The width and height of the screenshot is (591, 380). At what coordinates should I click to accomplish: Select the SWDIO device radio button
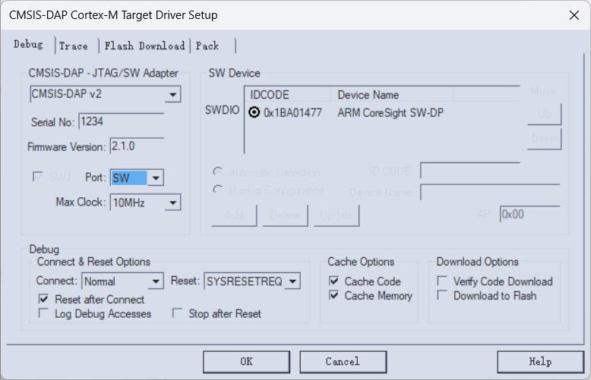[253, 113]
